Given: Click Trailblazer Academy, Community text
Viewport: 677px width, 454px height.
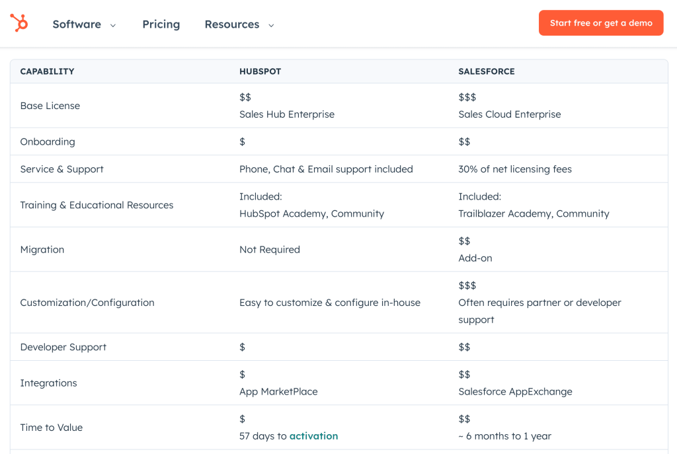Looking at the screenshot, I should 534,213.
